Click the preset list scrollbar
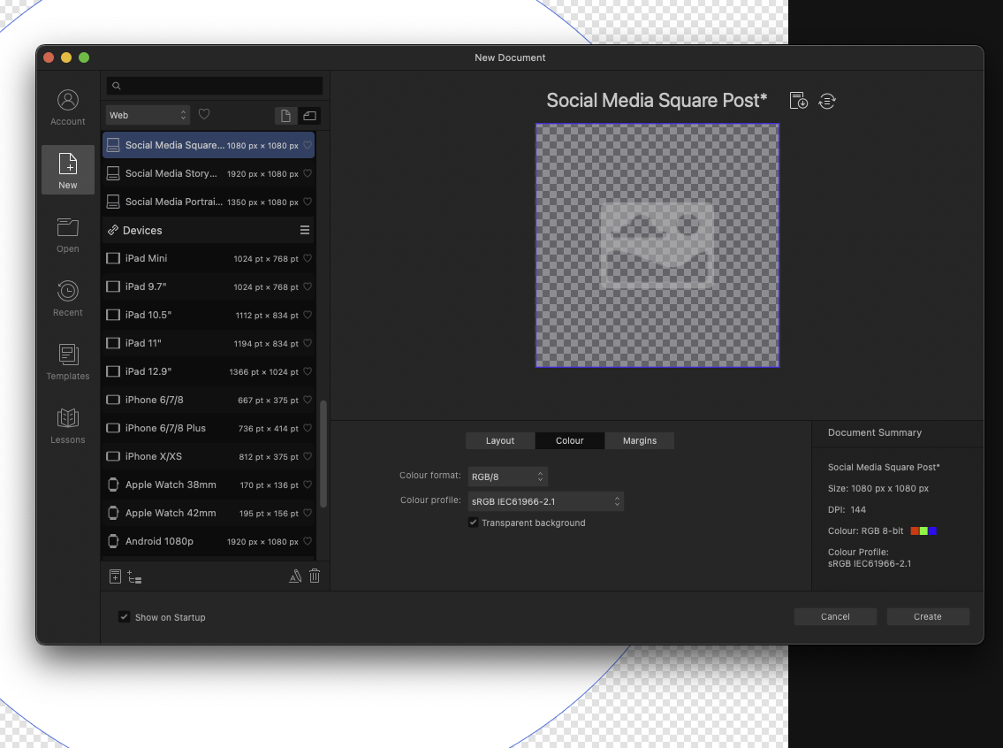 [x=323, y=454]
